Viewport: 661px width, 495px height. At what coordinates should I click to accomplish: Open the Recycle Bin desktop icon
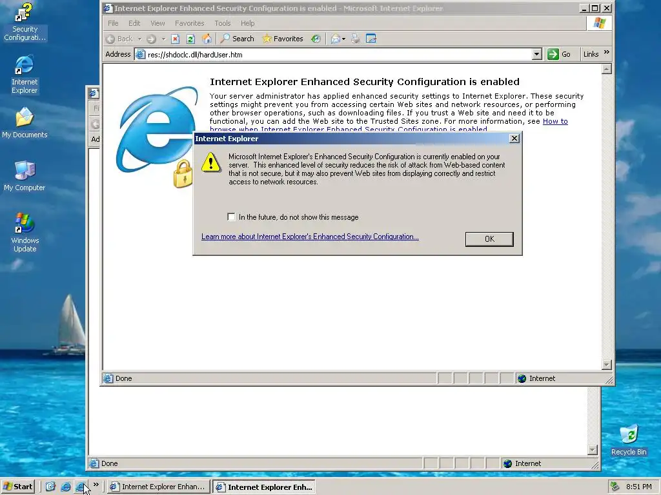629,440
